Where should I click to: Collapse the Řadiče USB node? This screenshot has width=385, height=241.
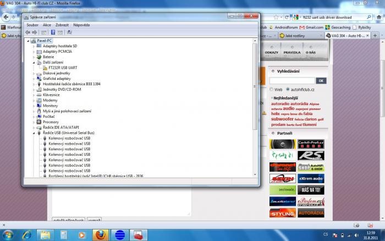34,133
